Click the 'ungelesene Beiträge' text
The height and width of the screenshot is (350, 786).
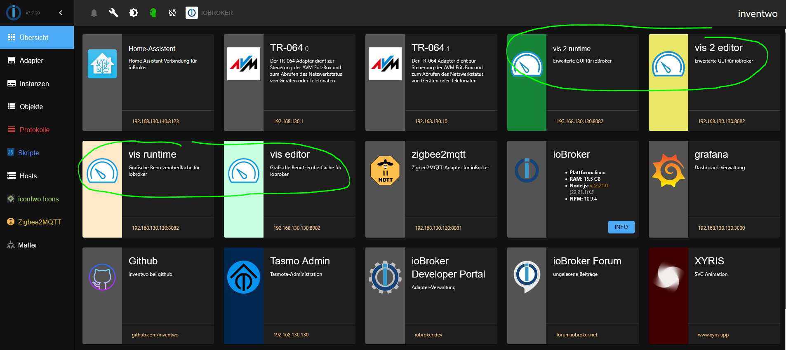[x=575, y=274]
